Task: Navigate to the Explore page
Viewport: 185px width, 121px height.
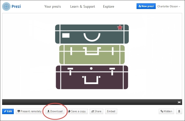Action: click(x=109, y=6)
